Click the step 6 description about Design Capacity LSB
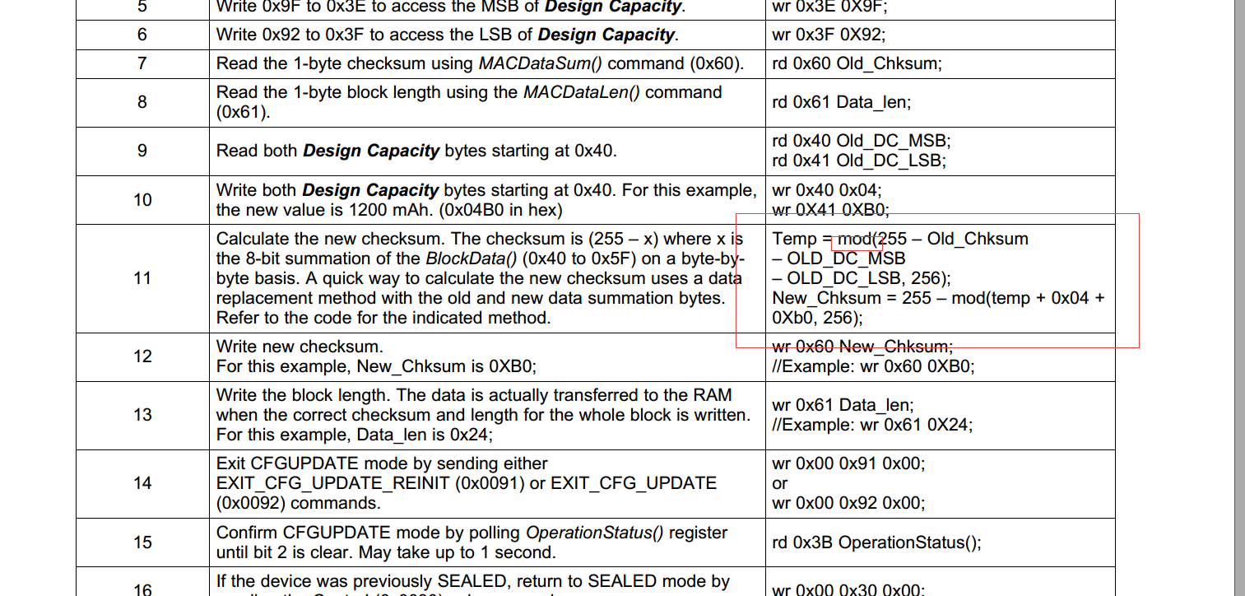Image resolution: width=1245 pixels, height=596 pixels. (x=447, y=35)
